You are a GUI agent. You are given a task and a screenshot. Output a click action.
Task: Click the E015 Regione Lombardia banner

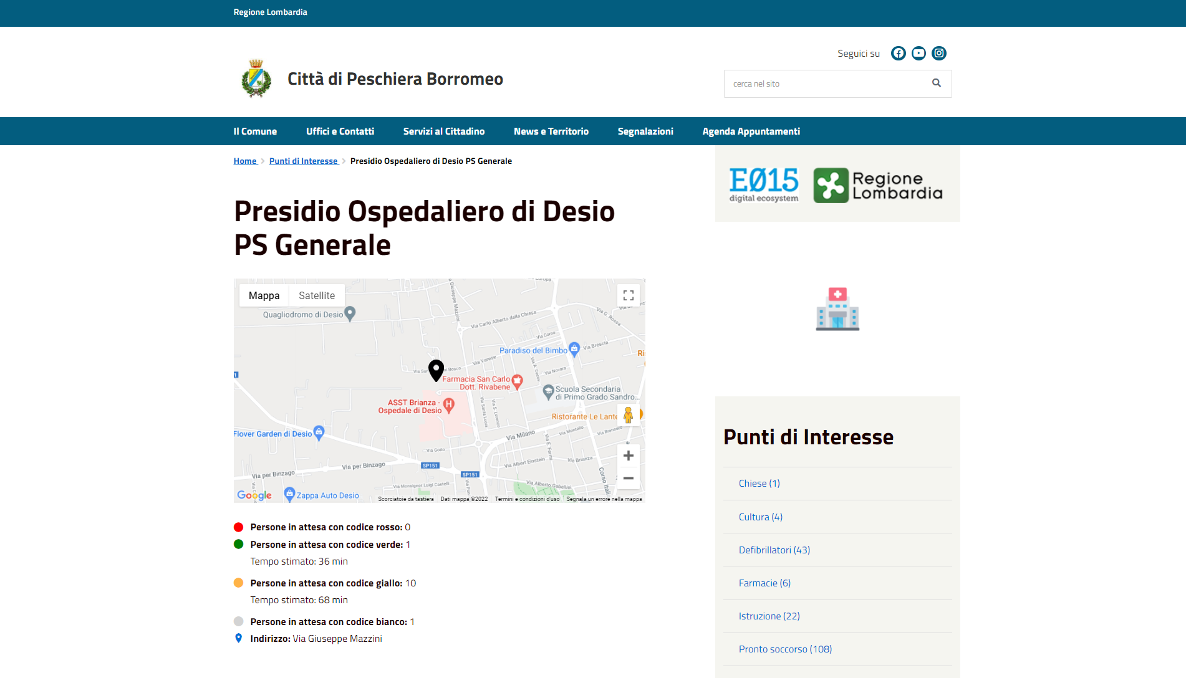(x=837, y=185)
